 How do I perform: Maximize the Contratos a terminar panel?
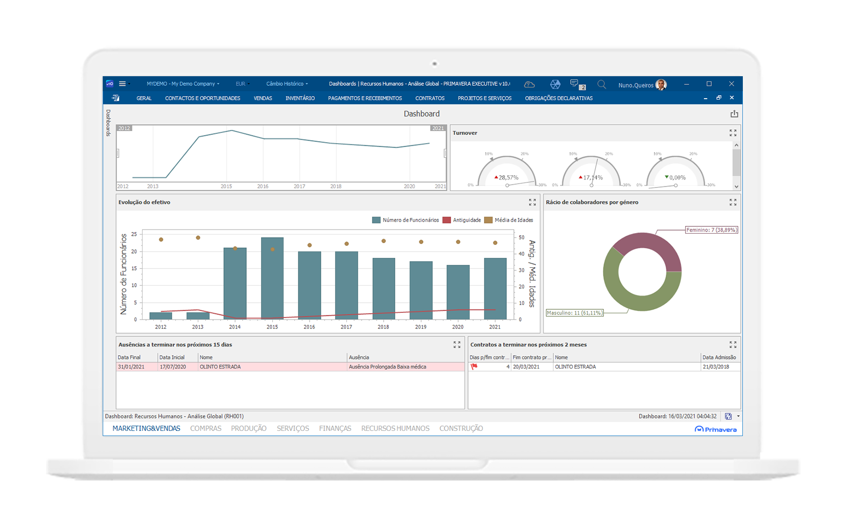click(x=733, y=345)
